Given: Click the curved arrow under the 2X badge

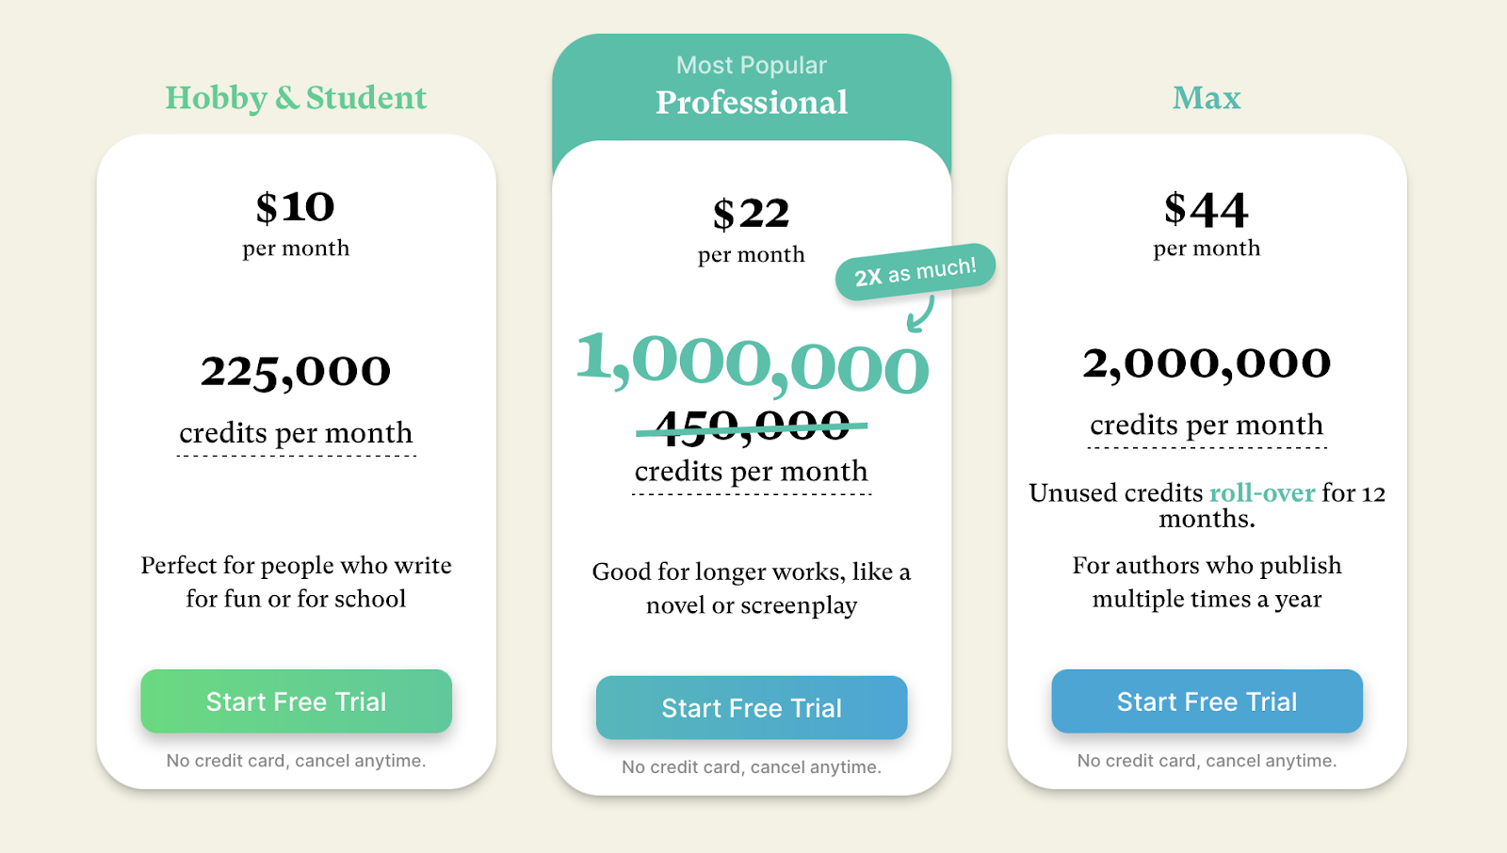Looking at the screenshot, I should tap(920, 314).
